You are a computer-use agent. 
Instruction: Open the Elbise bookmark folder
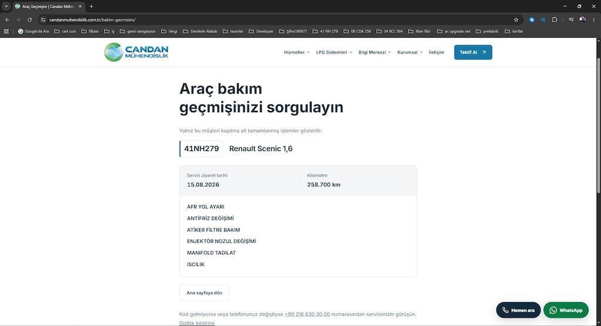pyautogui.click(x=90, y=32)
